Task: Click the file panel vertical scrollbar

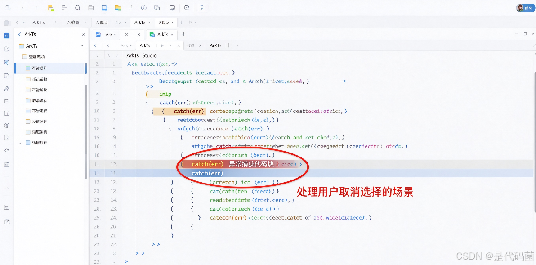Action: coord(86,132)
